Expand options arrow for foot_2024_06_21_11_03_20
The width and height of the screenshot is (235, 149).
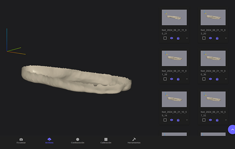coord(226,38)
